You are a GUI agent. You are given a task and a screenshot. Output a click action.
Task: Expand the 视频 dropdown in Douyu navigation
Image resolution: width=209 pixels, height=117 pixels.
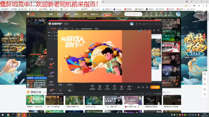point(68,14)
